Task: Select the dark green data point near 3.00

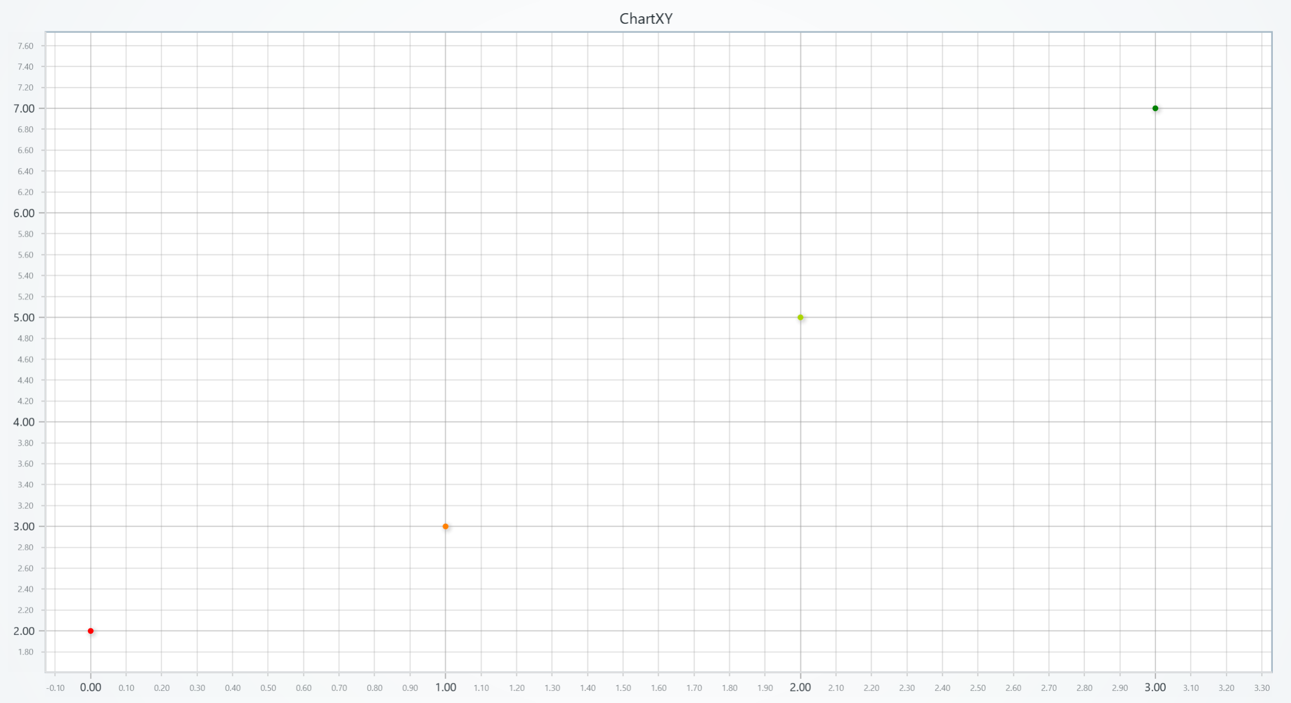Action: pos(1155,108)
